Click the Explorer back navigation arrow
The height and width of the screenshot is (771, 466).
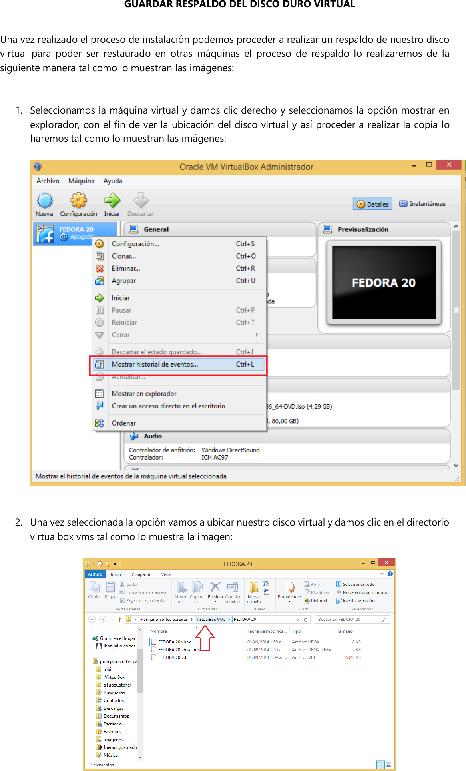92,620
